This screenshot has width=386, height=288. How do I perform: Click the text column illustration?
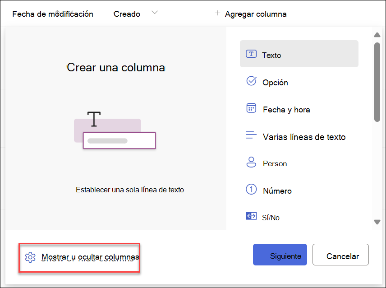point(115,130)
